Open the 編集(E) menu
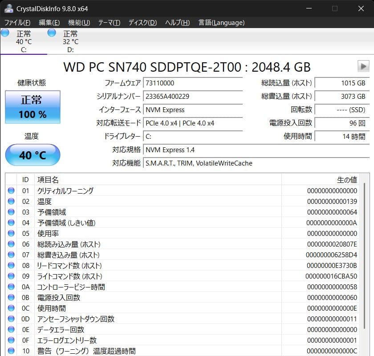 [49, 23]
